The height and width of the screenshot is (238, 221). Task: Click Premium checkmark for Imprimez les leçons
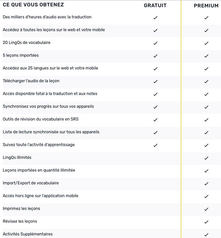pyautogui.click(x=206, y=209)
